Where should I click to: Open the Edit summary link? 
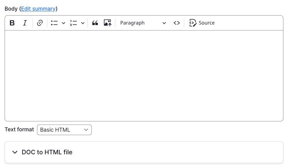[x=38, y=9]
